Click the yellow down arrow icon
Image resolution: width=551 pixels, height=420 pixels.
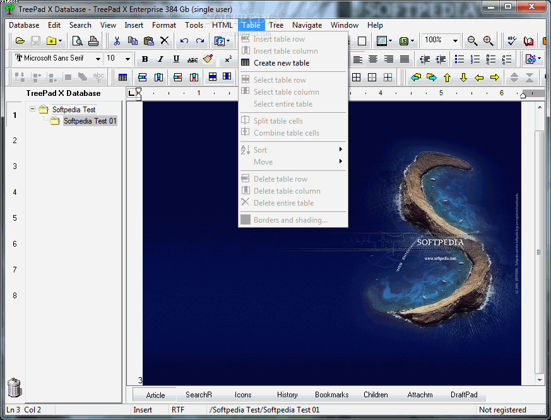coord(463,78)
